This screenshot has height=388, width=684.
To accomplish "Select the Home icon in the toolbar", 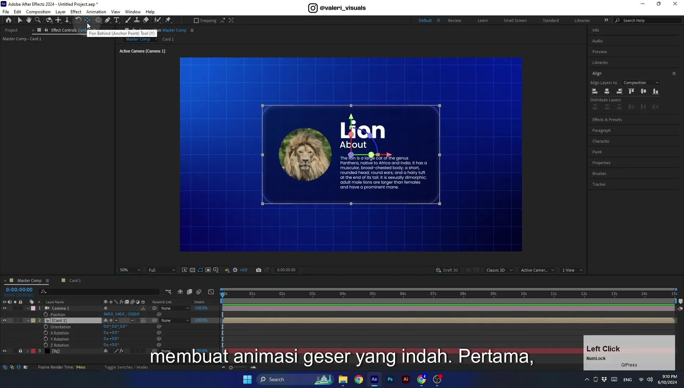I will 9,20.
